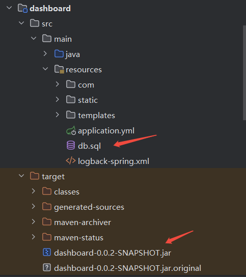Click the resources root folder icon
Screen dimensions: 246x277
click(x=59, y=69)
